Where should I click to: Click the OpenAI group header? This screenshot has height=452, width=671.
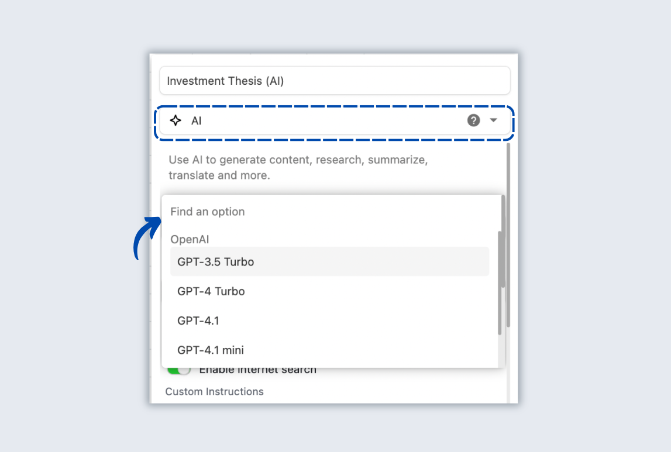pyautogui.click(x=190, y=239)
